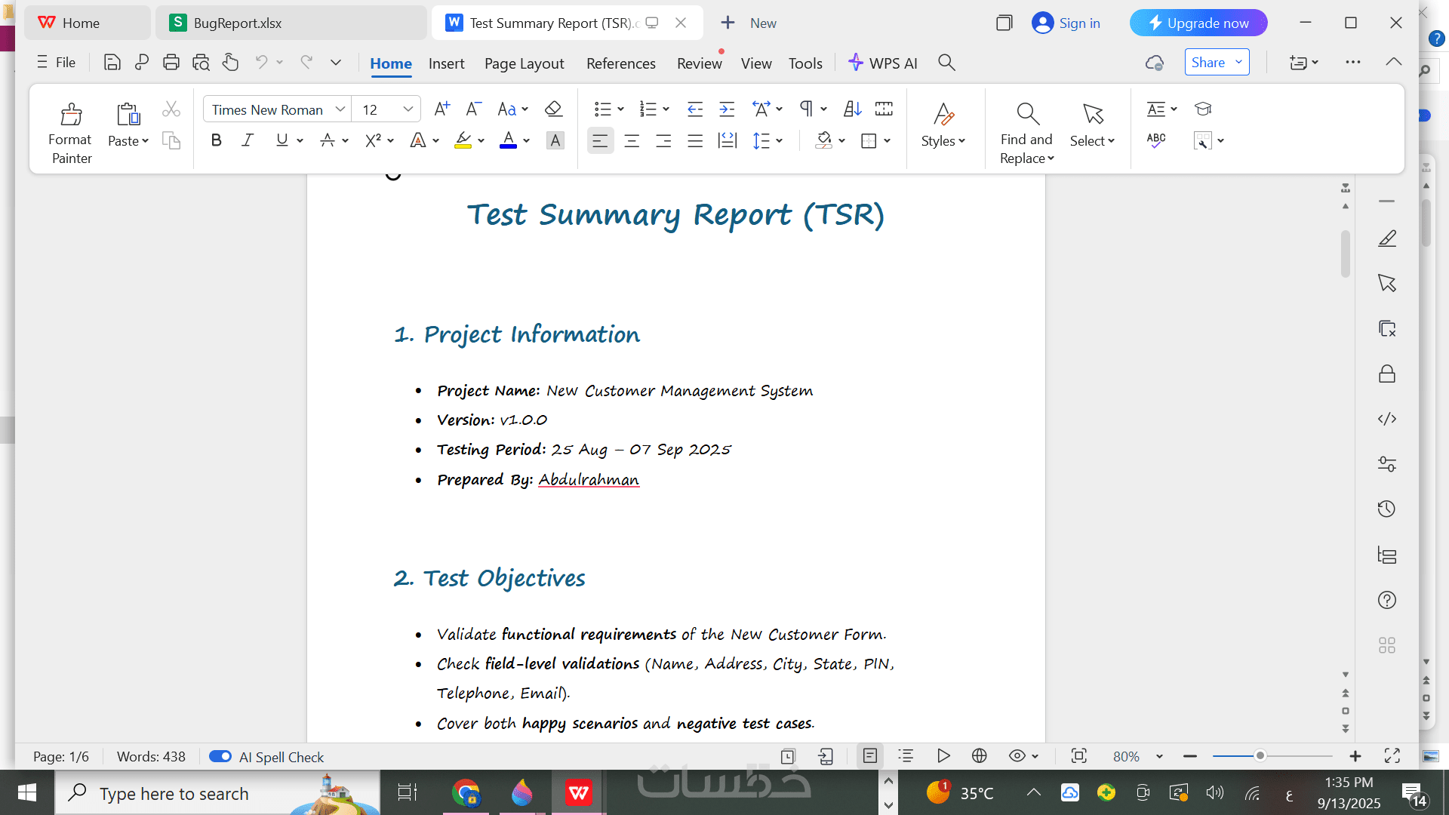Viewport: 1449px width, 815px height.
Task: Switch to the Insert ribbon tab
Action: click(446, 63)
